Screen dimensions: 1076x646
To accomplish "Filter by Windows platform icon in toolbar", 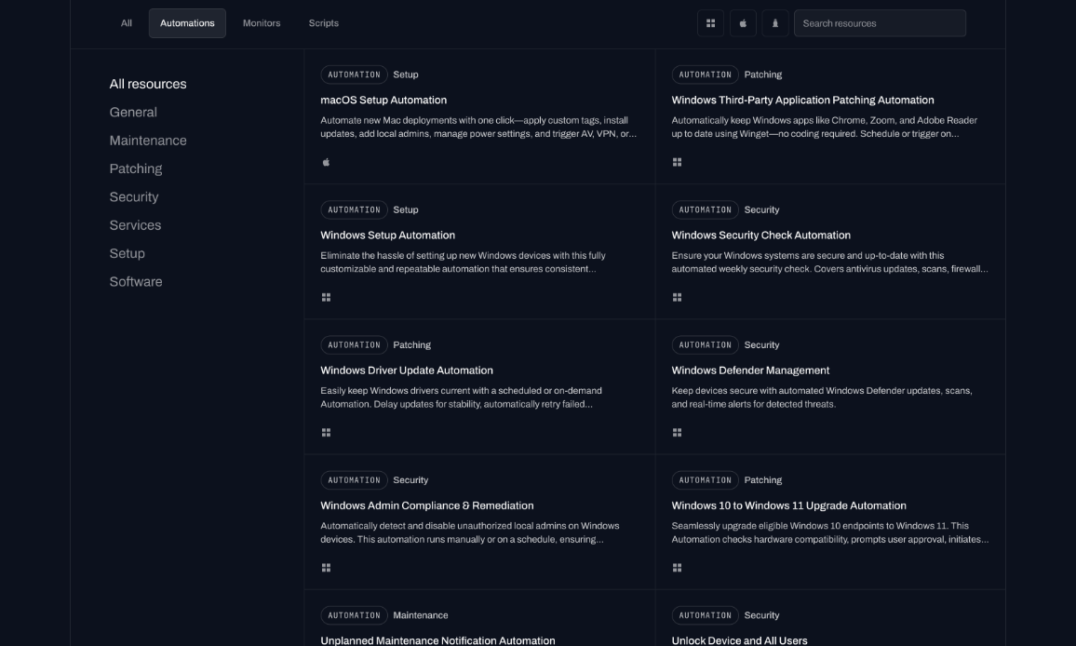I will (710, 23).
